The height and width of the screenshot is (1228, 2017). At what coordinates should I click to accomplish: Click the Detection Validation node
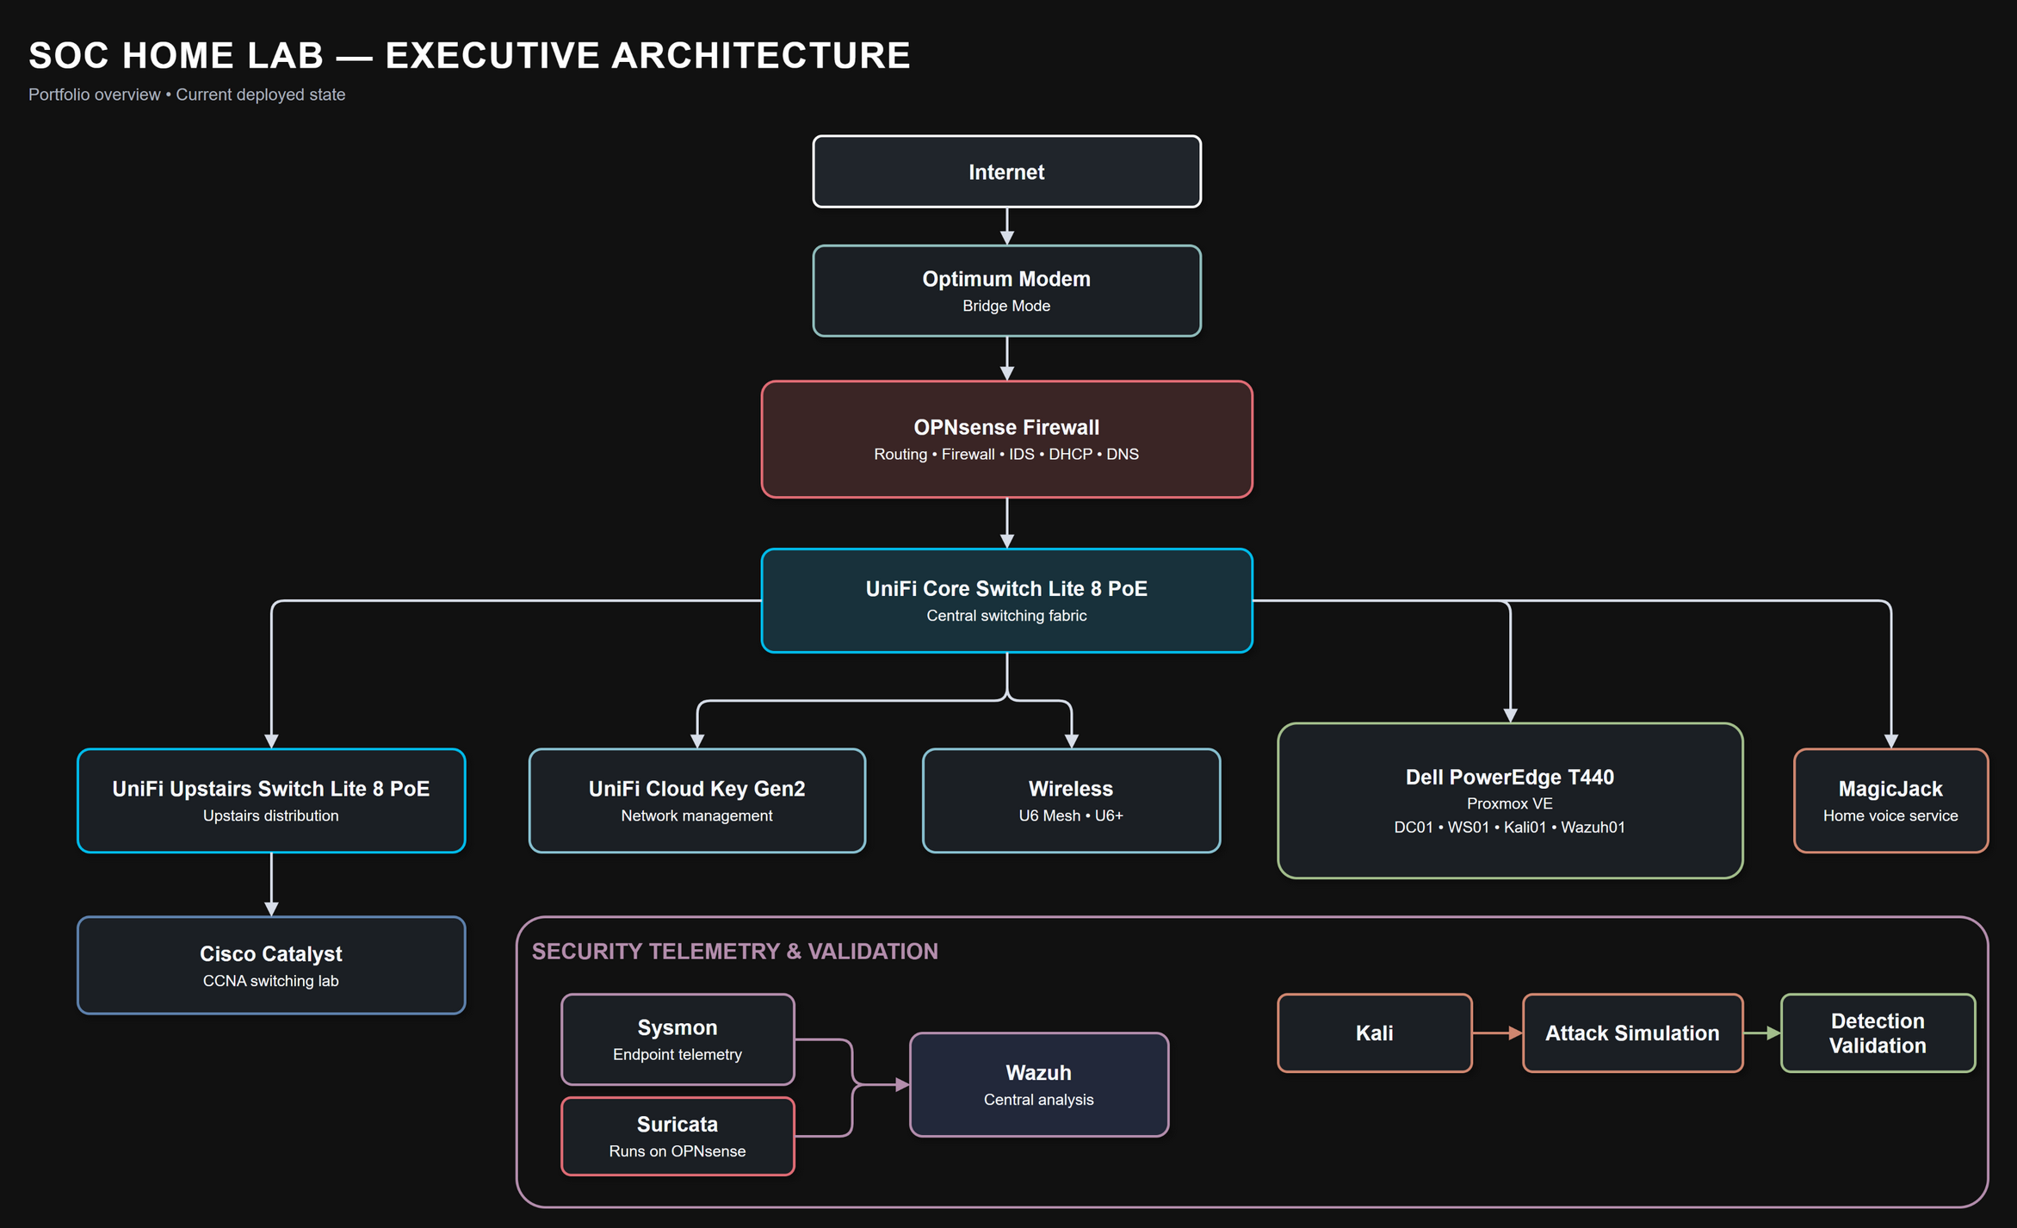[x=1878, y=1033]
